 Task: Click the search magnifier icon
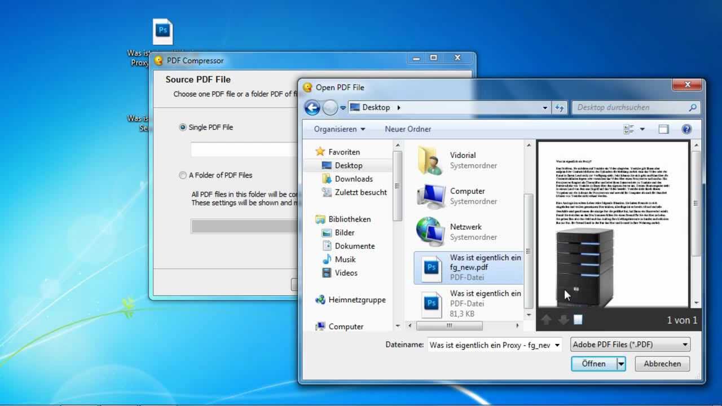693,107
